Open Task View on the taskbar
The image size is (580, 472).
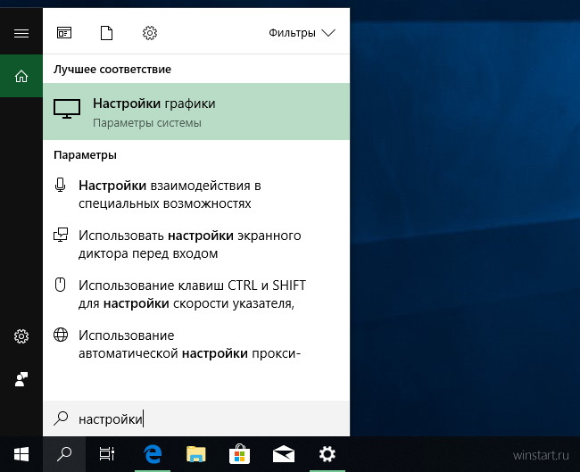[x=107, y=454]
